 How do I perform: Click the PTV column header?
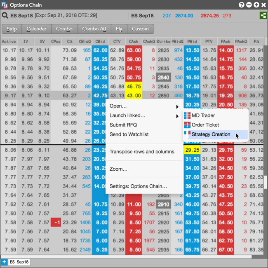pyautogui.click(x=209, y=42)
